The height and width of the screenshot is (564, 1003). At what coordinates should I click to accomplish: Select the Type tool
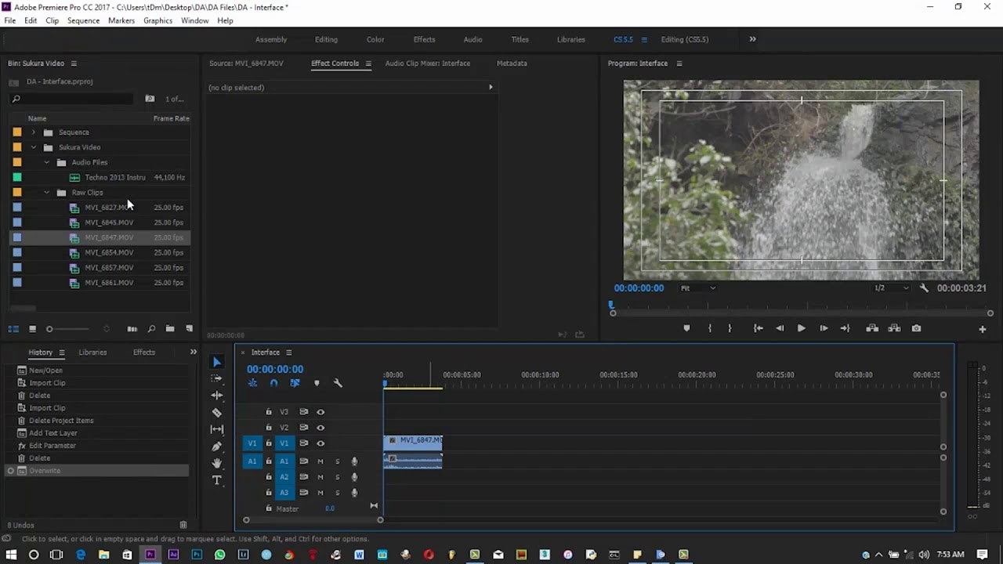click(217, 480)
